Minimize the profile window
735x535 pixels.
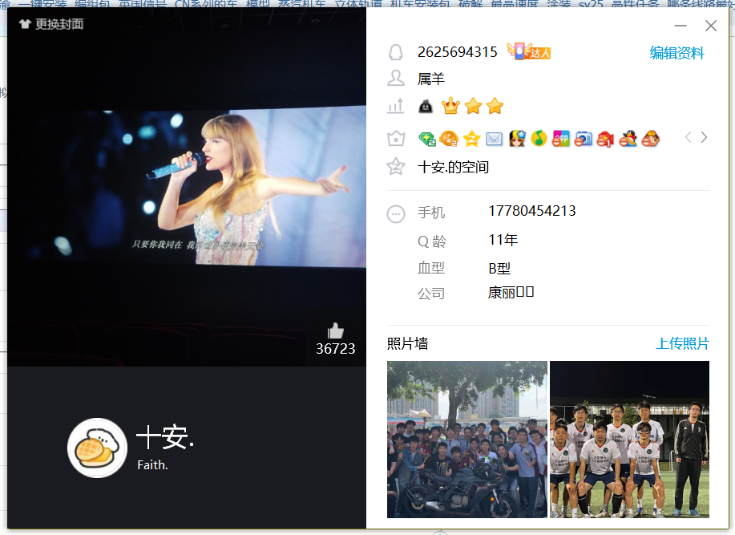[x=680, y=26]
